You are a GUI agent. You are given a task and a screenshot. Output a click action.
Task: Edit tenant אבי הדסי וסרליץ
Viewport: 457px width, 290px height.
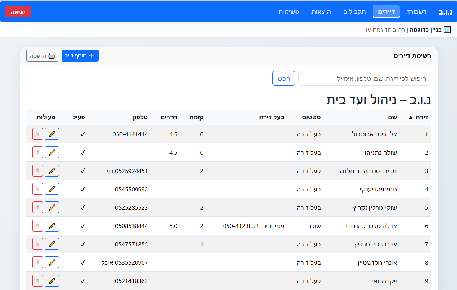(52, 244)
